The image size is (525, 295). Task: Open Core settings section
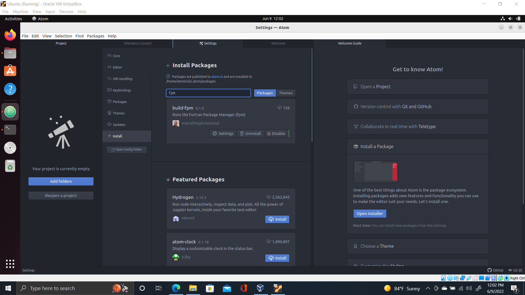tap(127, 56)
